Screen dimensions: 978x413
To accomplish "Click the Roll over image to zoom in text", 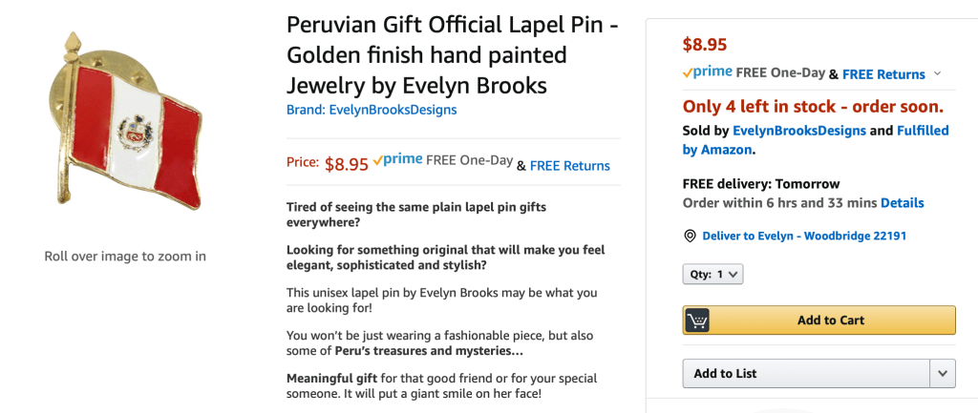I will tap(125, 257).
